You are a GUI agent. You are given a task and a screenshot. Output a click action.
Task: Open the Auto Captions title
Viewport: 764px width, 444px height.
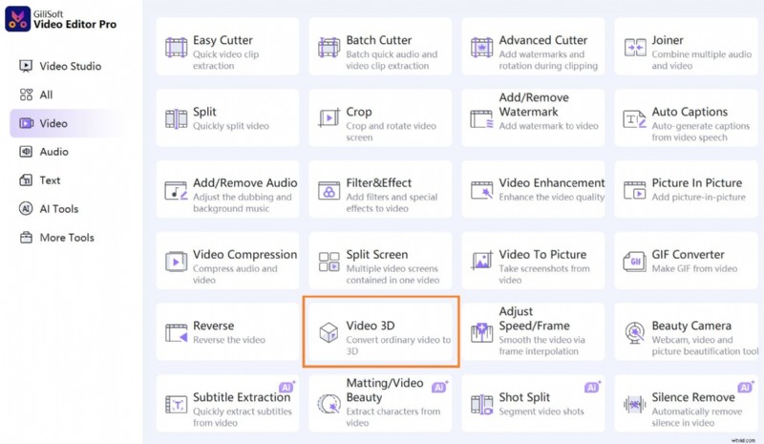point(690,112)
